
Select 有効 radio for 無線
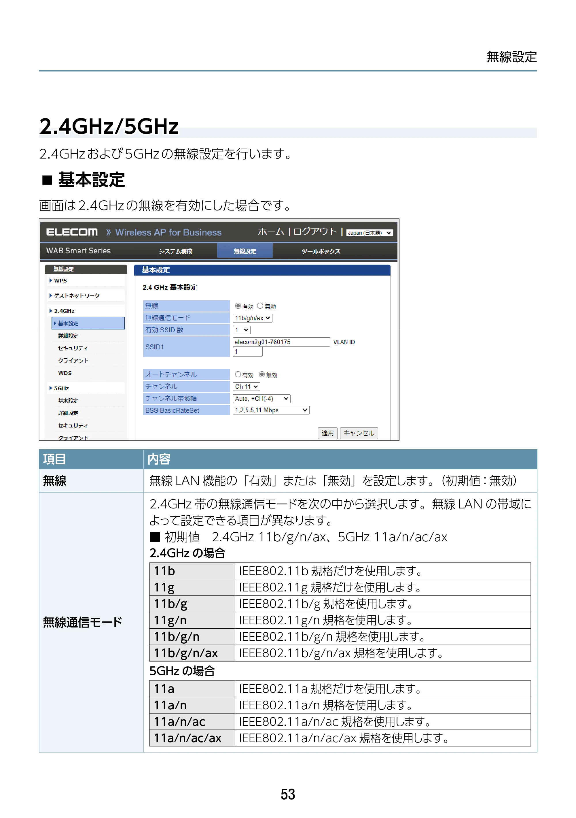[x=238, y=306]
